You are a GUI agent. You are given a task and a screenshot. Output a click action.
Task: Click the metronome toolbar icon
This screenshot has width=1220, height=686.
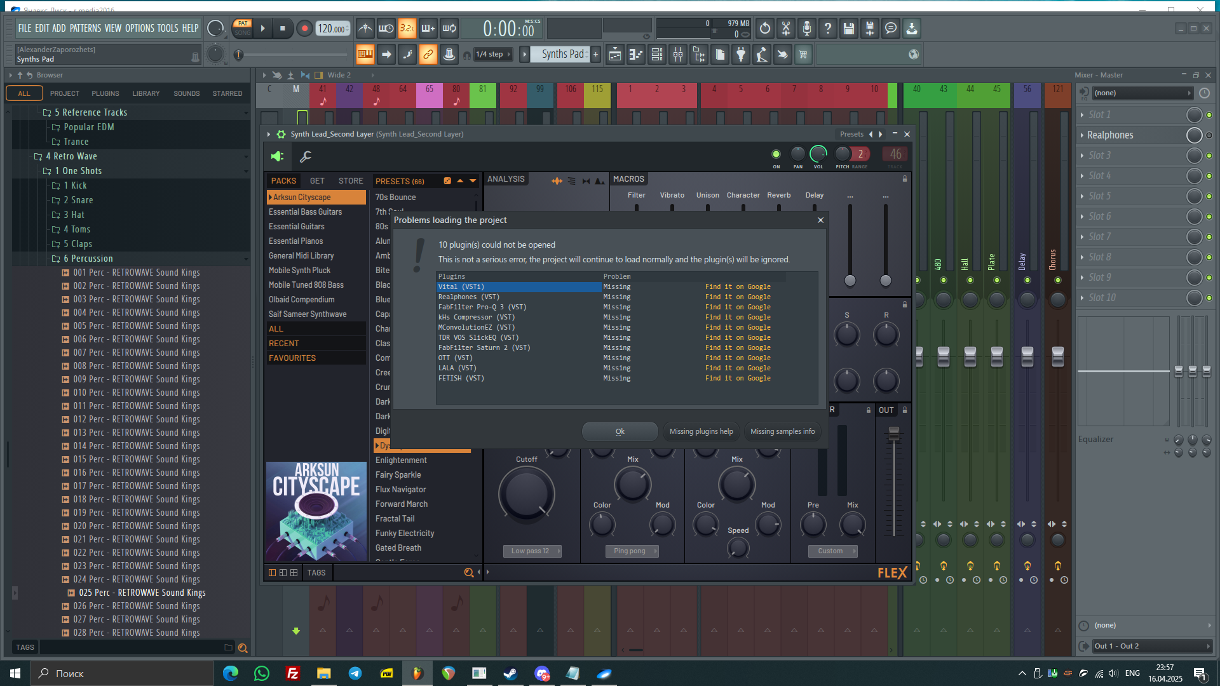(x=365, y=28)
